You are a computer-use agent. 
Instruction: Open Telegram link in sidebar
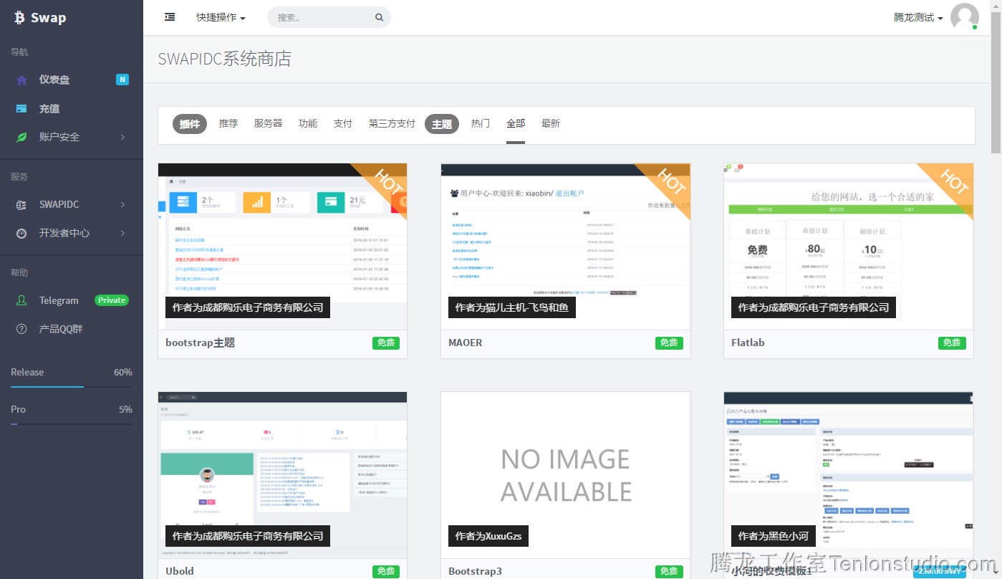pyautogui.click(x=72, y=301)
